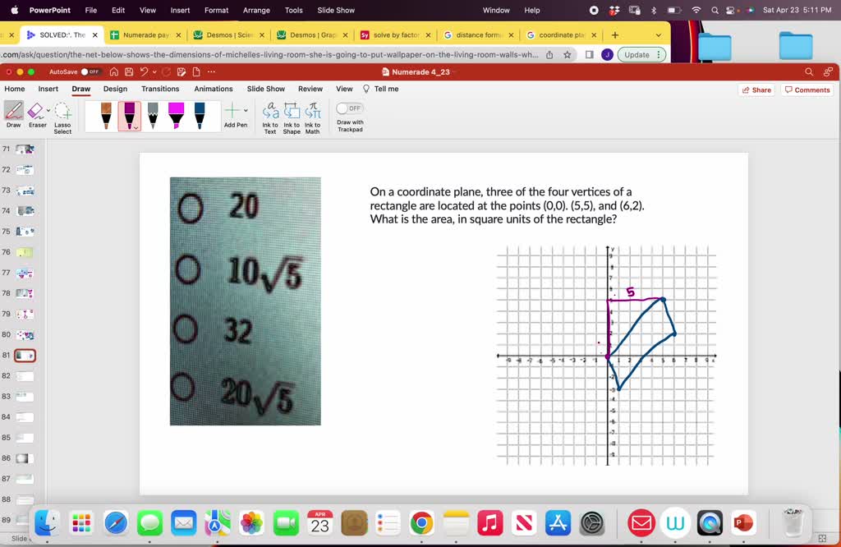Click the Ink to Math tool
This screenshot has width=841, height=547.
point(313,115)
